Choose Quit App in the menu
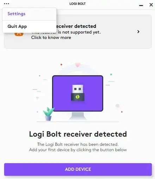The image size is (155, 179). pyautogui.click(x=17, y=26)
